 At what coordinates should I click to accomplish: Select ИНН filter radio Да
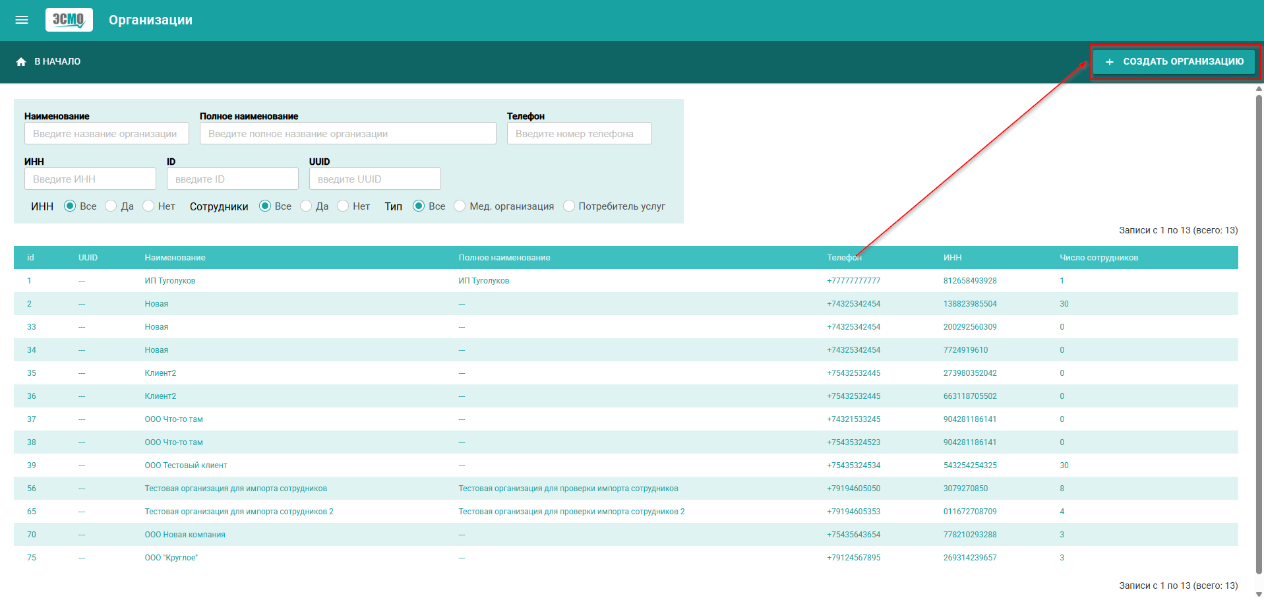[111, 206]
